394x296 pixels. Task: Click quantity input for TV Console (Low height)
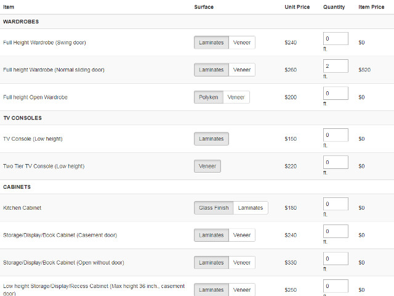pos(336,135)
